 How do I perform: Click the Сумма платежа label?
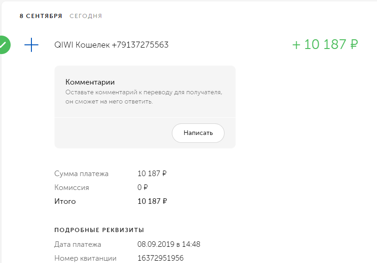[x=81, y=174]
